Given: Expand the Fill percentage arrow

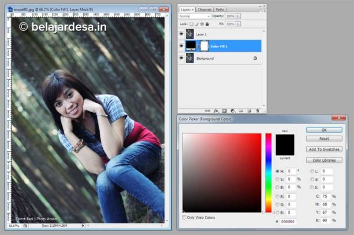Looking at the screenshot, I should point(238,24).
